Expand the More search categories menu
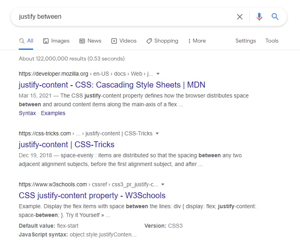Viewport: 300px width, 246px height. [196, 41]
